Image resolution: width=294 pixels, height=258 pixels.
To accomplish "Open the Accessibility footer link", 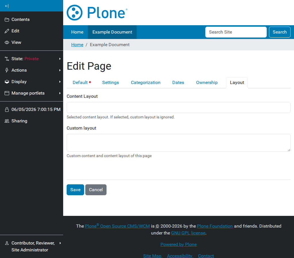I will (180, 256).
